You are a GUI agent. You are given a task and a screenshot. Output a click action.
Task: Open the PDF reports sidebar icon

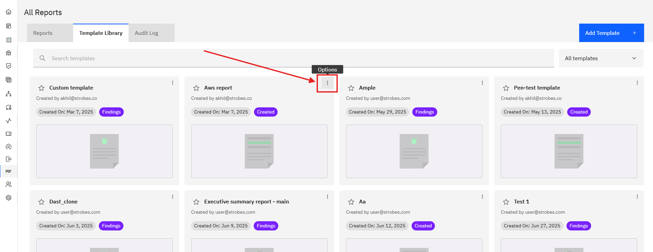coord(9,171)
